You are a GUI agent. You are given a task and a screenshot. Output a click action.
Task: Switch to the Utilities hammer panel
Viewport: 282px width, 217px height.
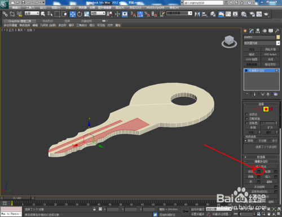coord(277,31)
